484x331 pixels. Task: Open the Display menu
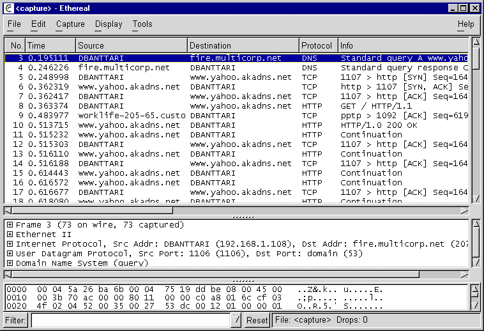(109, 24)
